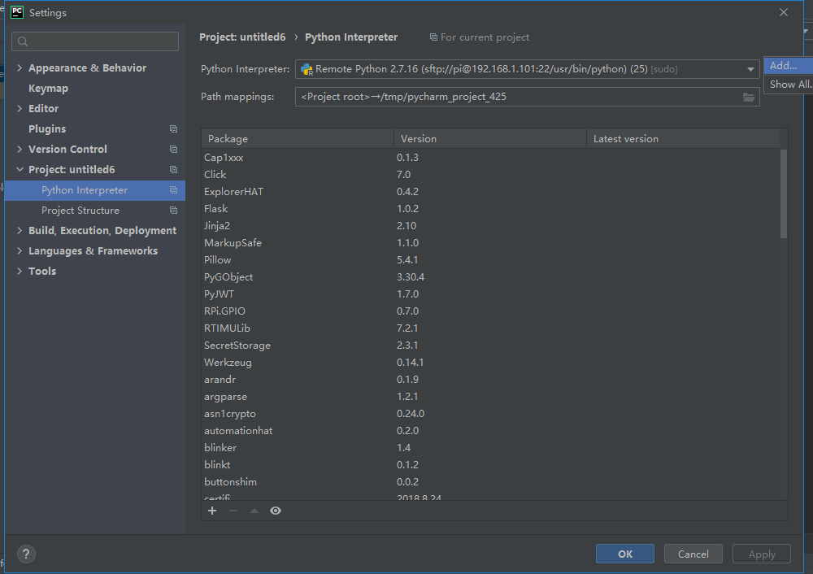Click inside the settings search field
The height and width of the screenshot is (574, 813).
(95, 41)
